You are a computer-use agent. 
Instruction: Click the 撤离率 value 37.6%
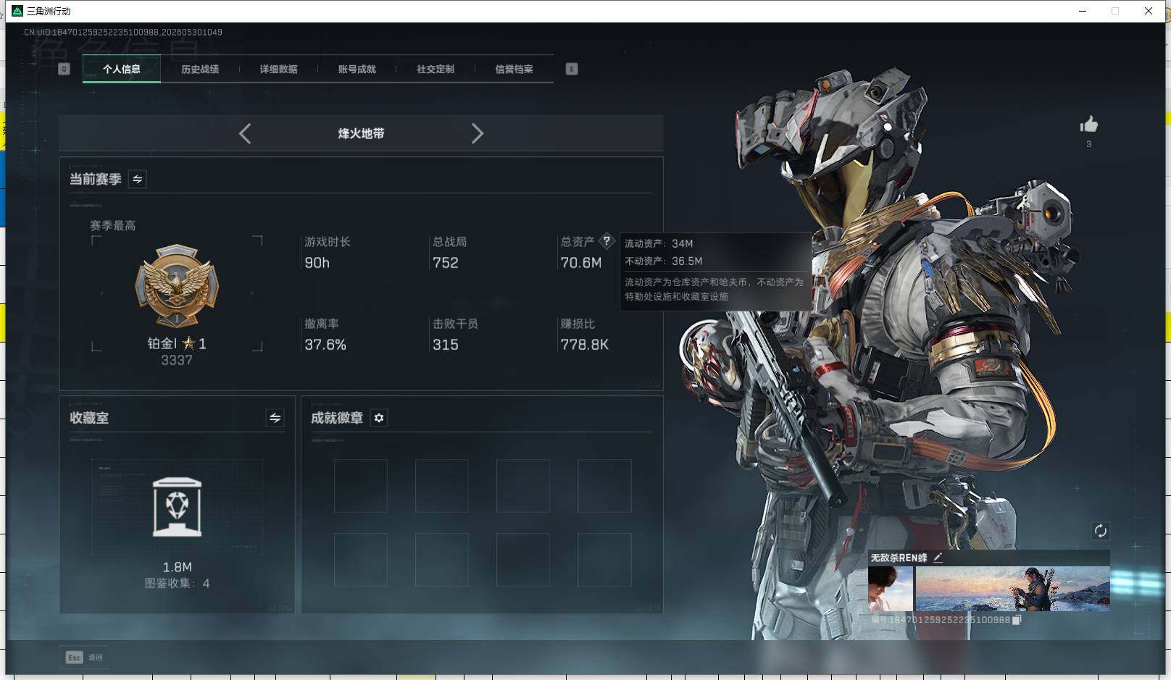click(325, 345)
